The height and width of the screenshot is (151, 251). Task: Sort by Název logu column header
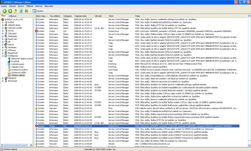pos(41,16)
